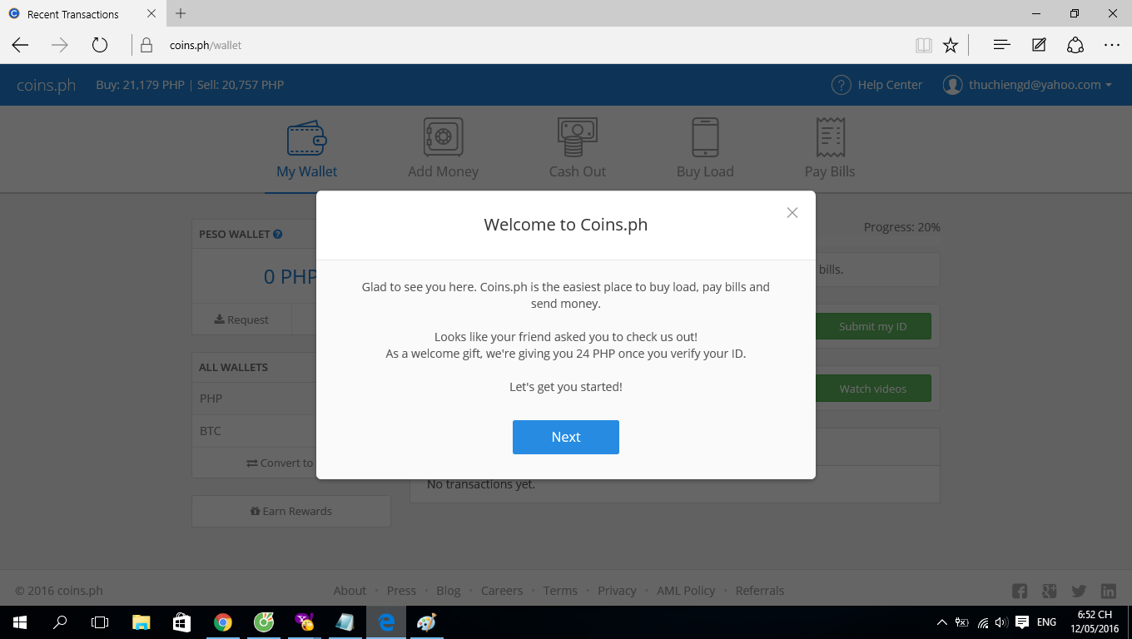This screenshot has width=1132, height=639.
Task: Open coins.ph LinkedIn icon
Action: [1109, 591]
